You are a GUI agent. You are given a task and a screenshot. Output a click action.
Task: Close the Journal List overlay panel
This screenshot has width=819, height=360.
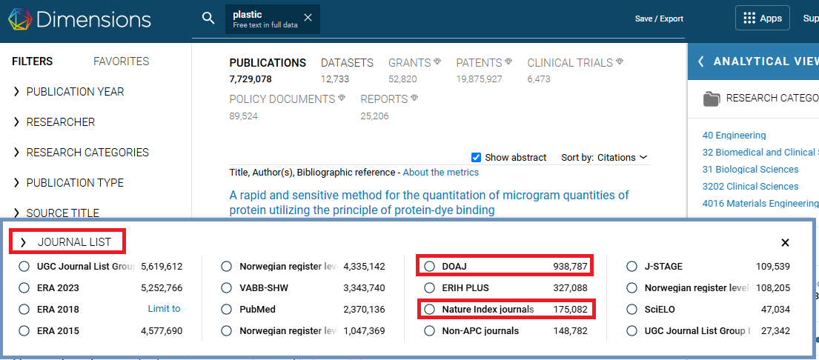[785, 242]
